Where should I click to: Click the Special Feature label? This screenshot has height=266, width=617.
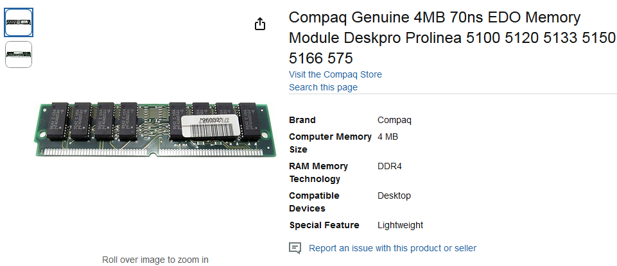324,225
